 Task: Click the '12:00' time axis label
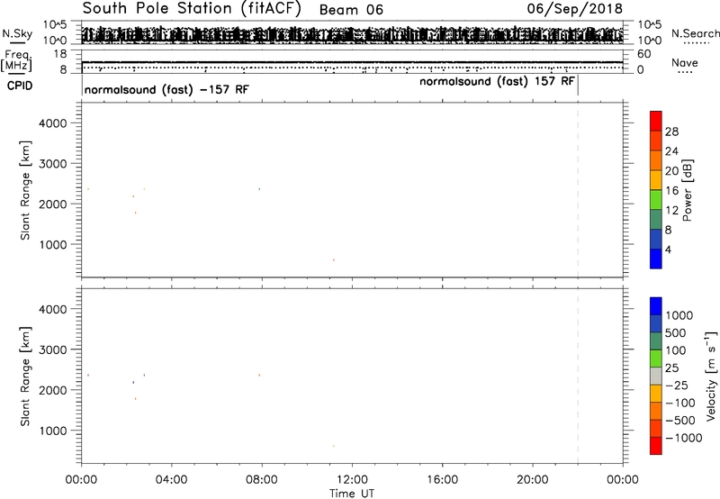coord(352,480)
